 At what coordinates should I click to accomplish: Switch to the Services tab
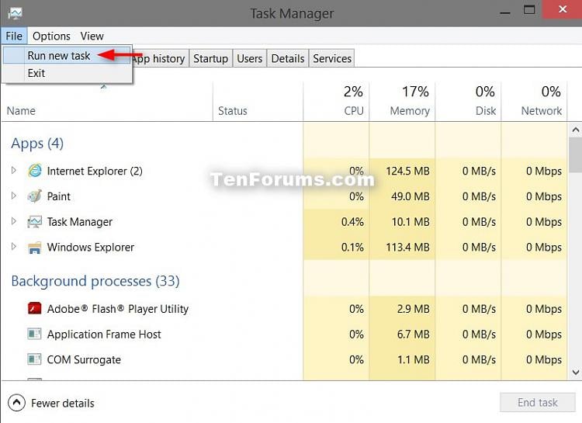point(332,58)
